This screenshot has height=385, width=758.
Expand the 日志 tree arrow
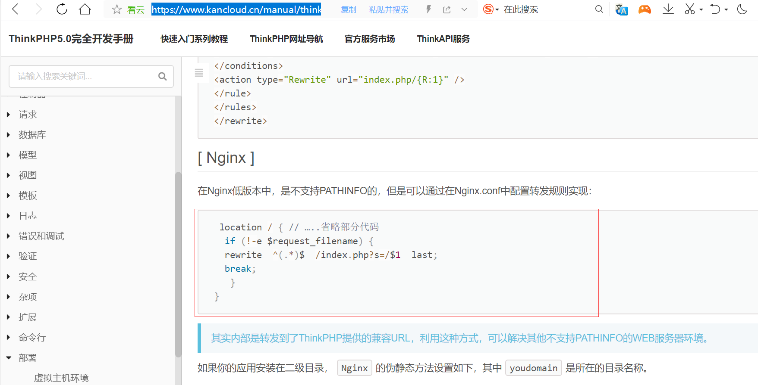coord(8,216)
